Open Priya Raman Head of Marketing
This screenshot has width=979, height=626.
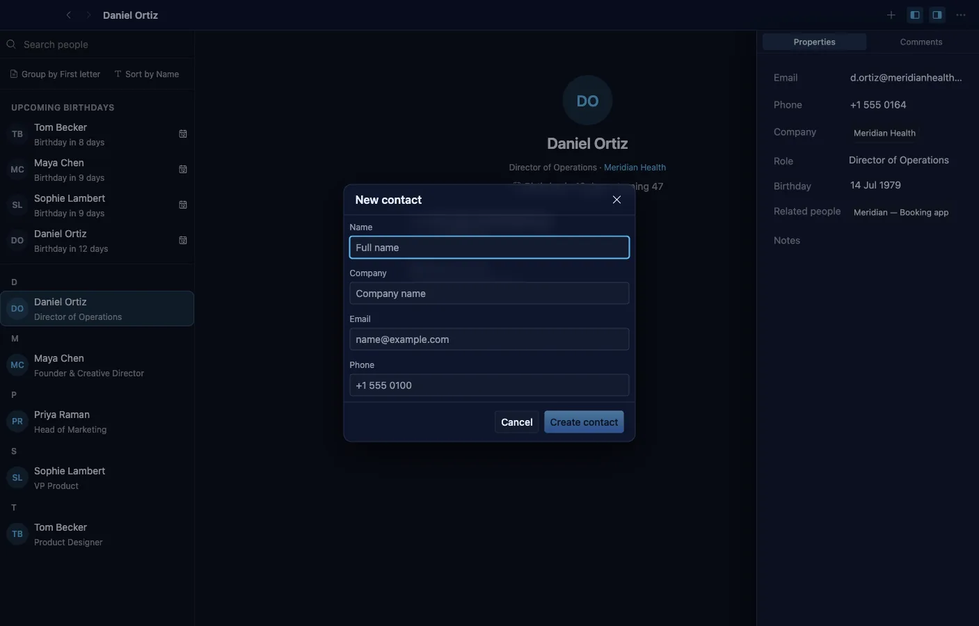[97, 422]
